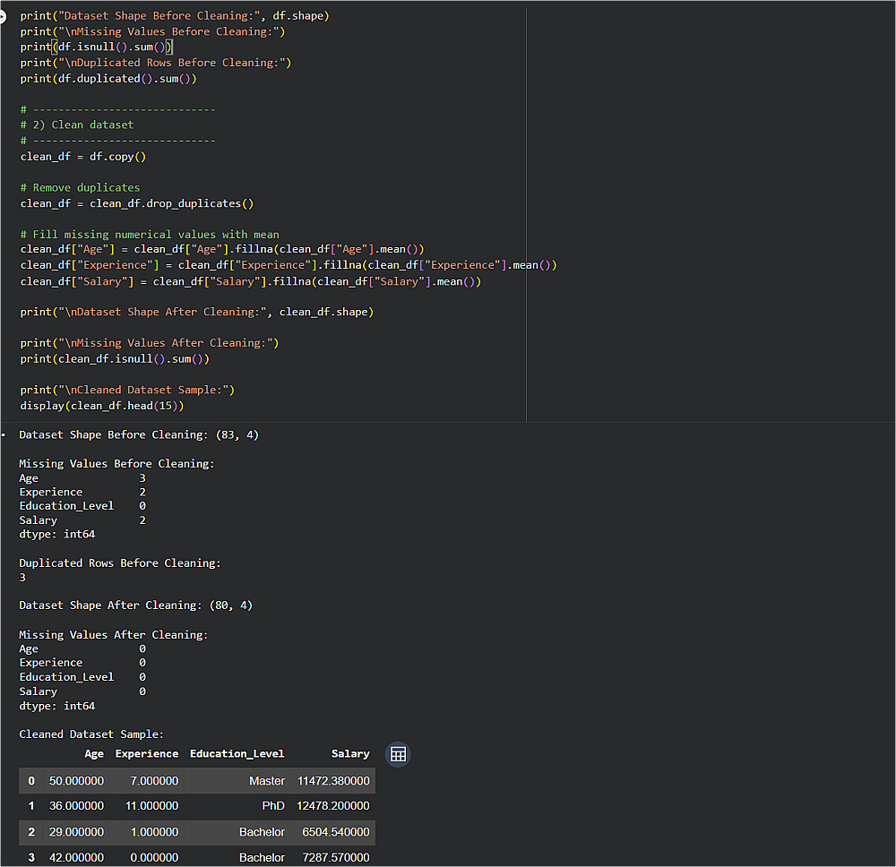Click the drop_duplicates() code line

coord(137,203)
